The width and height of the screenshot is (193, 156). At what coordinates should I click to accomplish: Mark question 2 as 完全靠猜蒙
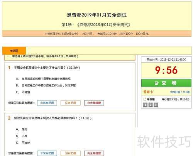(x=94, y=153)
